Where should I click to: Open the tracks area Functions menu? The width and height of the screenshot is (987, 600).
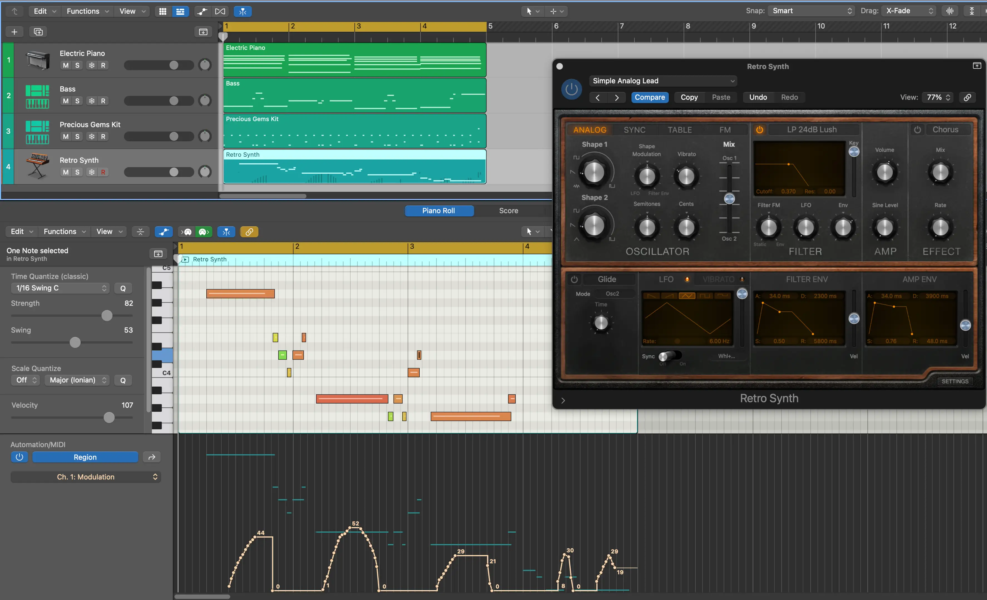(x=87, y=11)
